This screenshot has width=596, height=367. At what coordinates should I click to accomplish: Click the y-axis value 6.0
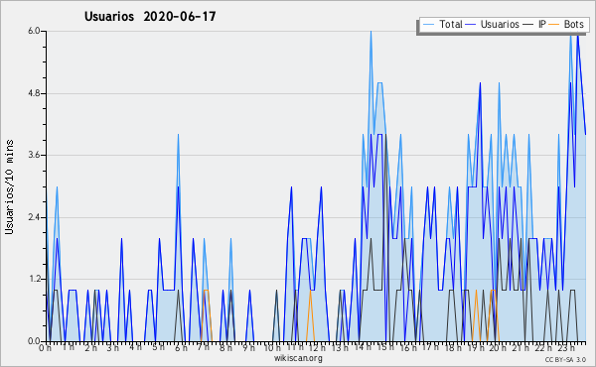tap(34, 31)
